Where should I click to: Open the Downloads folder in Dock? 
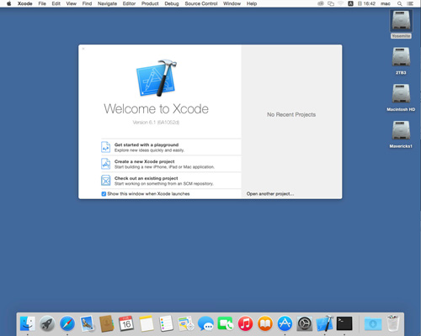tap(373, 323)
